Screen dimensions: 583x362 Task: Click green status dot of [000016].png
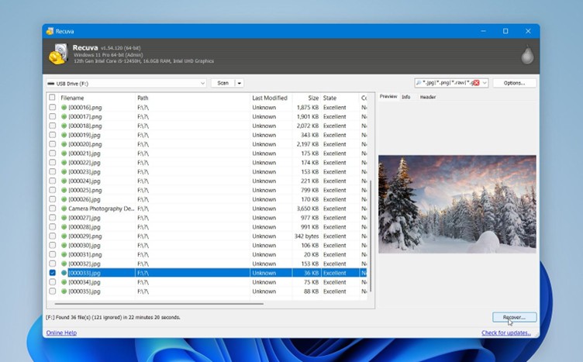click(x=64, y=108)
